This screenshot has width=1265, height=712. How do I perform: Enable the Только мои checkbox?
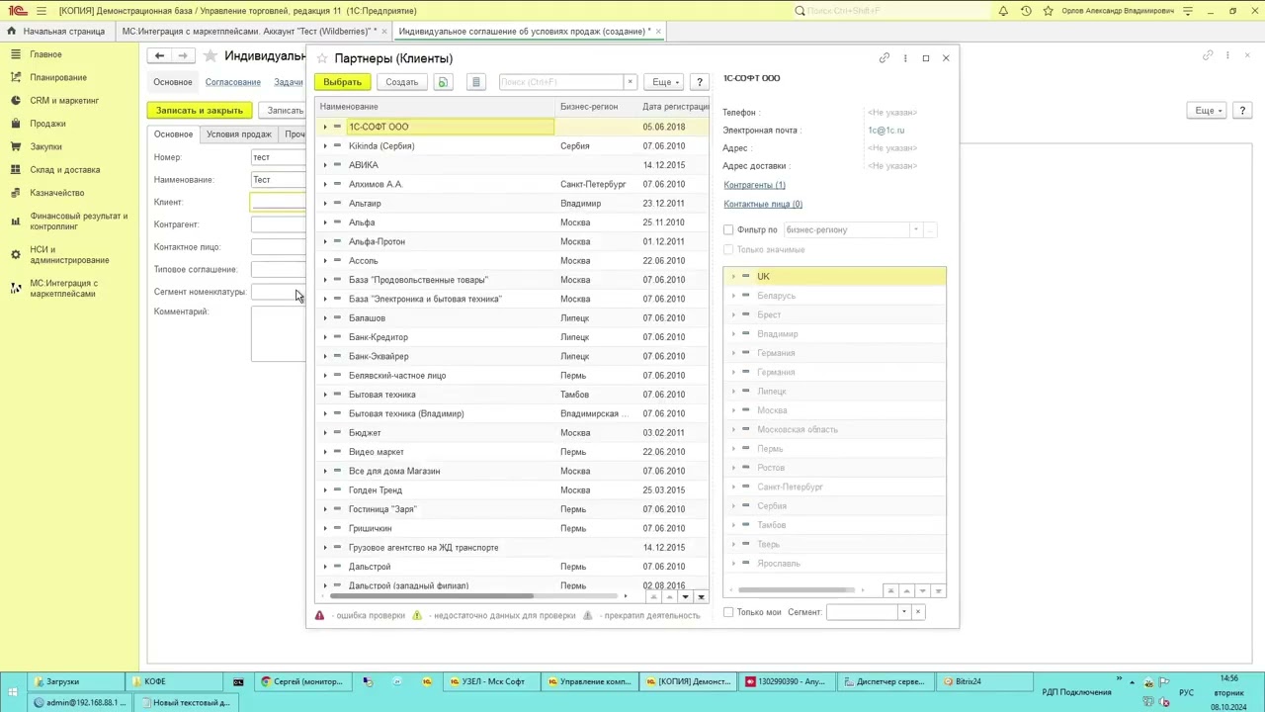(x=728, y=612)
